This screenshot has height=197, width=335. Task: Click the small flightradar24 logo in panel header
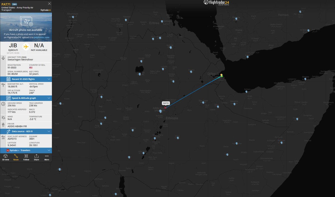pyautogui.click(x=46, y=10)
